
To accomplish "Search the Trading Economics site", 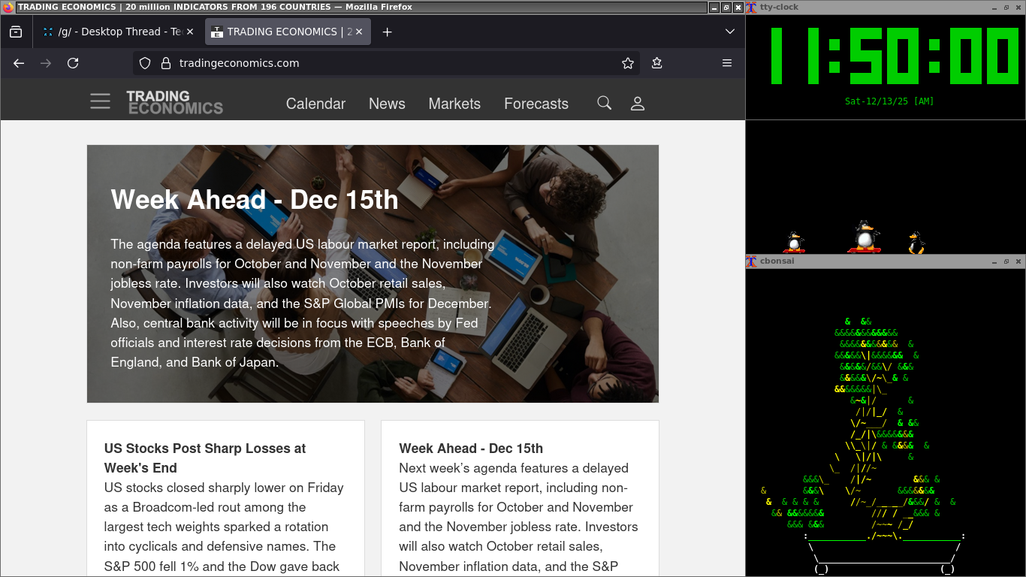I will click(604, 103).
